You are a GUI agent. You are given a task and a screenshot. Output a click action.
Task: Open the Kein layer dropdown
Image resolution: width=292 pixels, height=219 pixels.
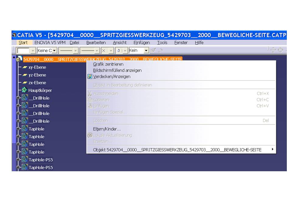pos(146,50)
